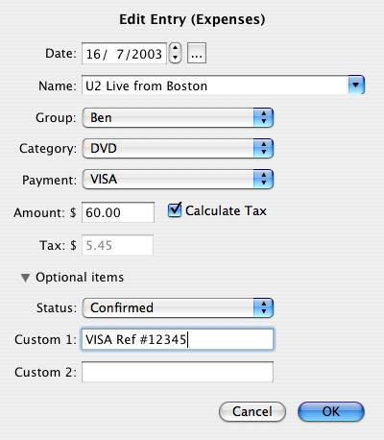Screen dimensions: 384x440
Task: Open the date picker ellipsis button
Action: 197,53
